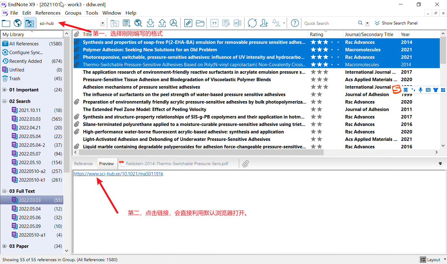This screenshot has height=264, width=447.
Task: Click the Quick Search input field
Action: [x=329, y=23]
